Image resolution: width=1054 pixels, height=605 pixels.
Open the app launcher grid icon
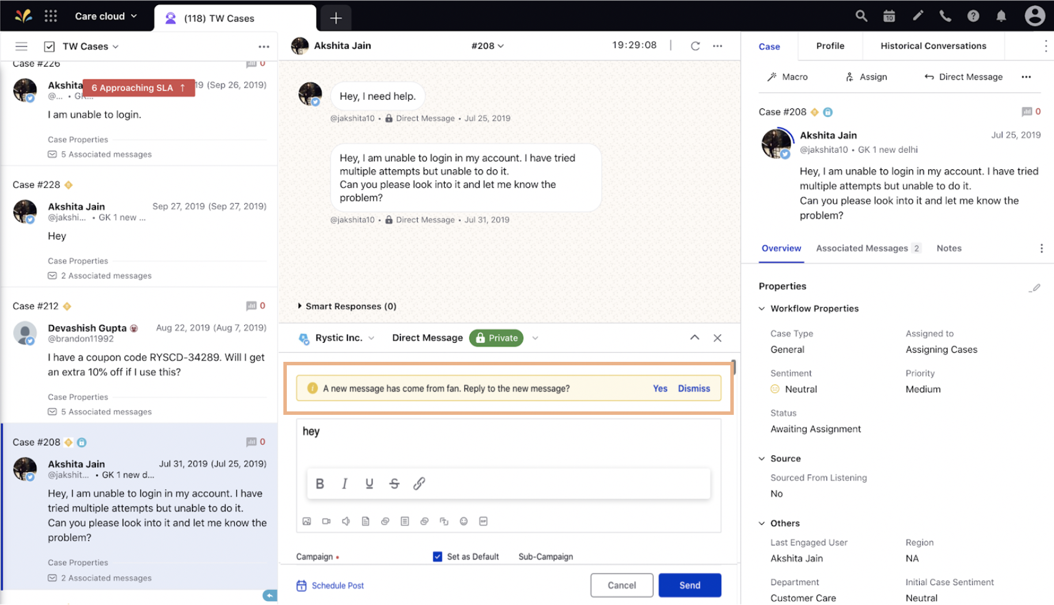(51, 16)
